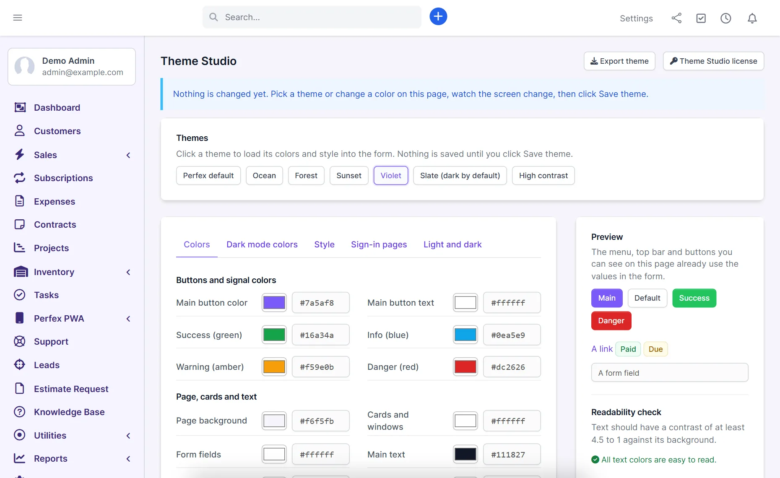This screenshot has height=478, width=780.
Task: Expand the Sales submenu chevron
Action: point(128,155)
